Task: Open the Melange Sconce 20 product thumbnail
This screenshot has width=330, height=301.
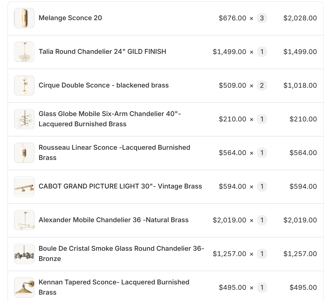Action: (x=24, y=18)
